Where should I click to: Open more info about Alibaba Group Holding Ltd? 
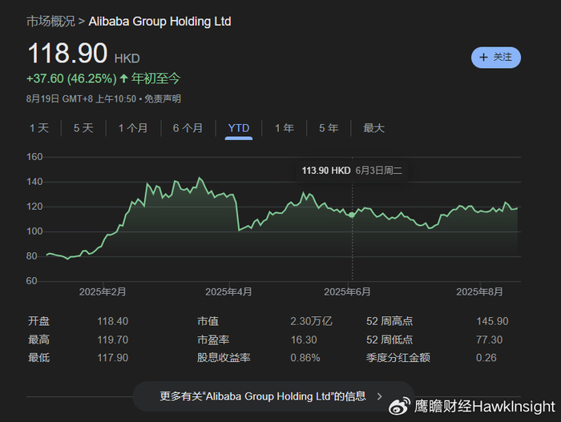[274, 396]
